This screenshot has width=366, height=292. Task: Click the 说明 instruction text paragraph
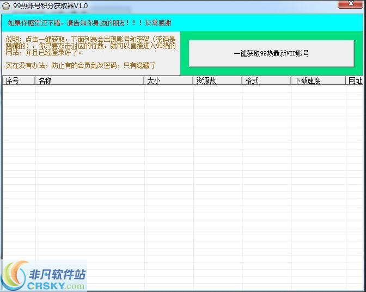click(90, 46)
